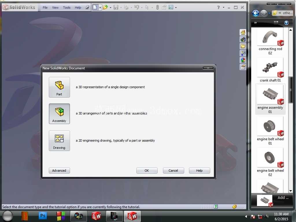Click the question mark Help icon

[x=219, y=7]
